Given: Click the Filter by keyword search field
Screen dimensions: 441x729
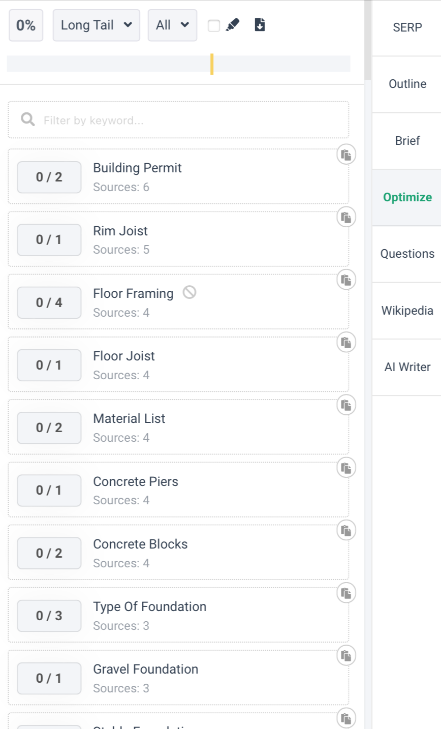Looking at the screenshot, I should tap(188, 120).
